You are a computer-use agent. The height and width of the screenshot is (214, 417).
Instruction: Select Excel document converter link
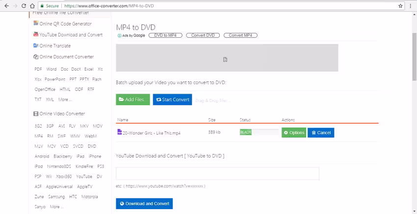(x=89, y=69)
